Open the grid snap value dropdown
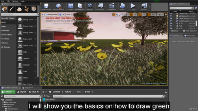This screenshot has height=111, width=198. point(136,14)
